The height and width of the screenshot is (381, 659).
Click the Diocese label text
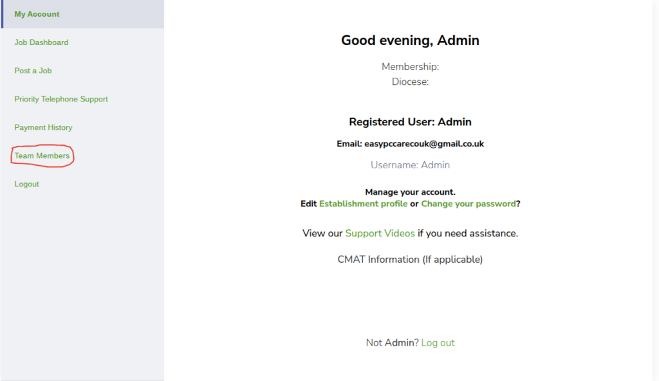tap(410, 82)
